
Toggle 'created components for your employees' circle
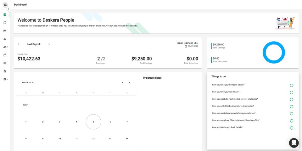tap(291, 114)
